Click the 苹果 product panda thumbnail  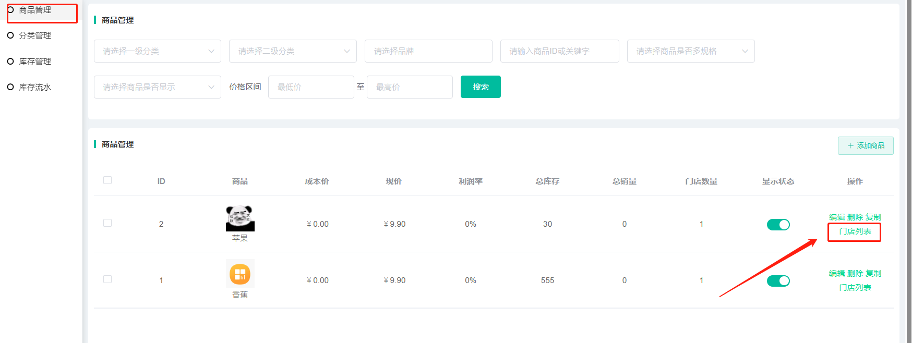(240, 218)
